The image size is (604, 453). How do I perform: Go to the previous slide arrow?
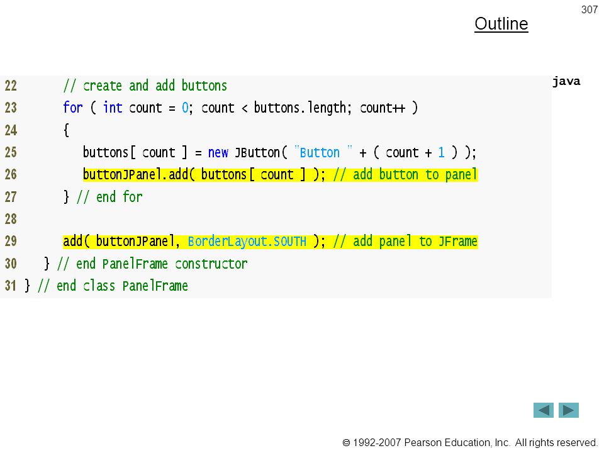(543, 410)
